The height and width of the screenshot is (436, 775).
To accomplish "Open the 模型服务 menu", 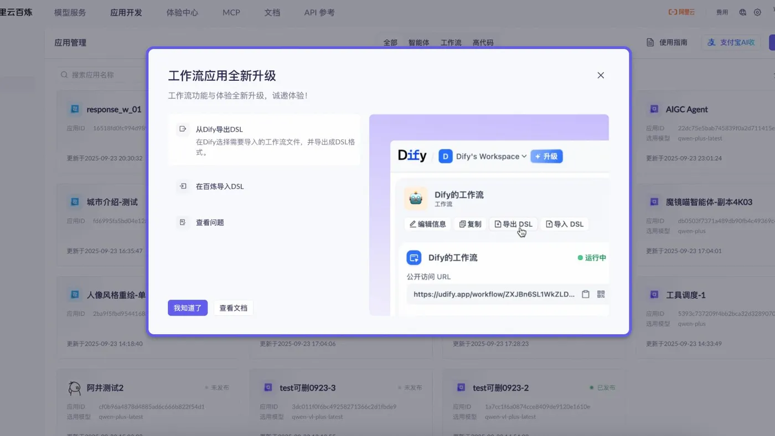I will [x=70, y=12].
